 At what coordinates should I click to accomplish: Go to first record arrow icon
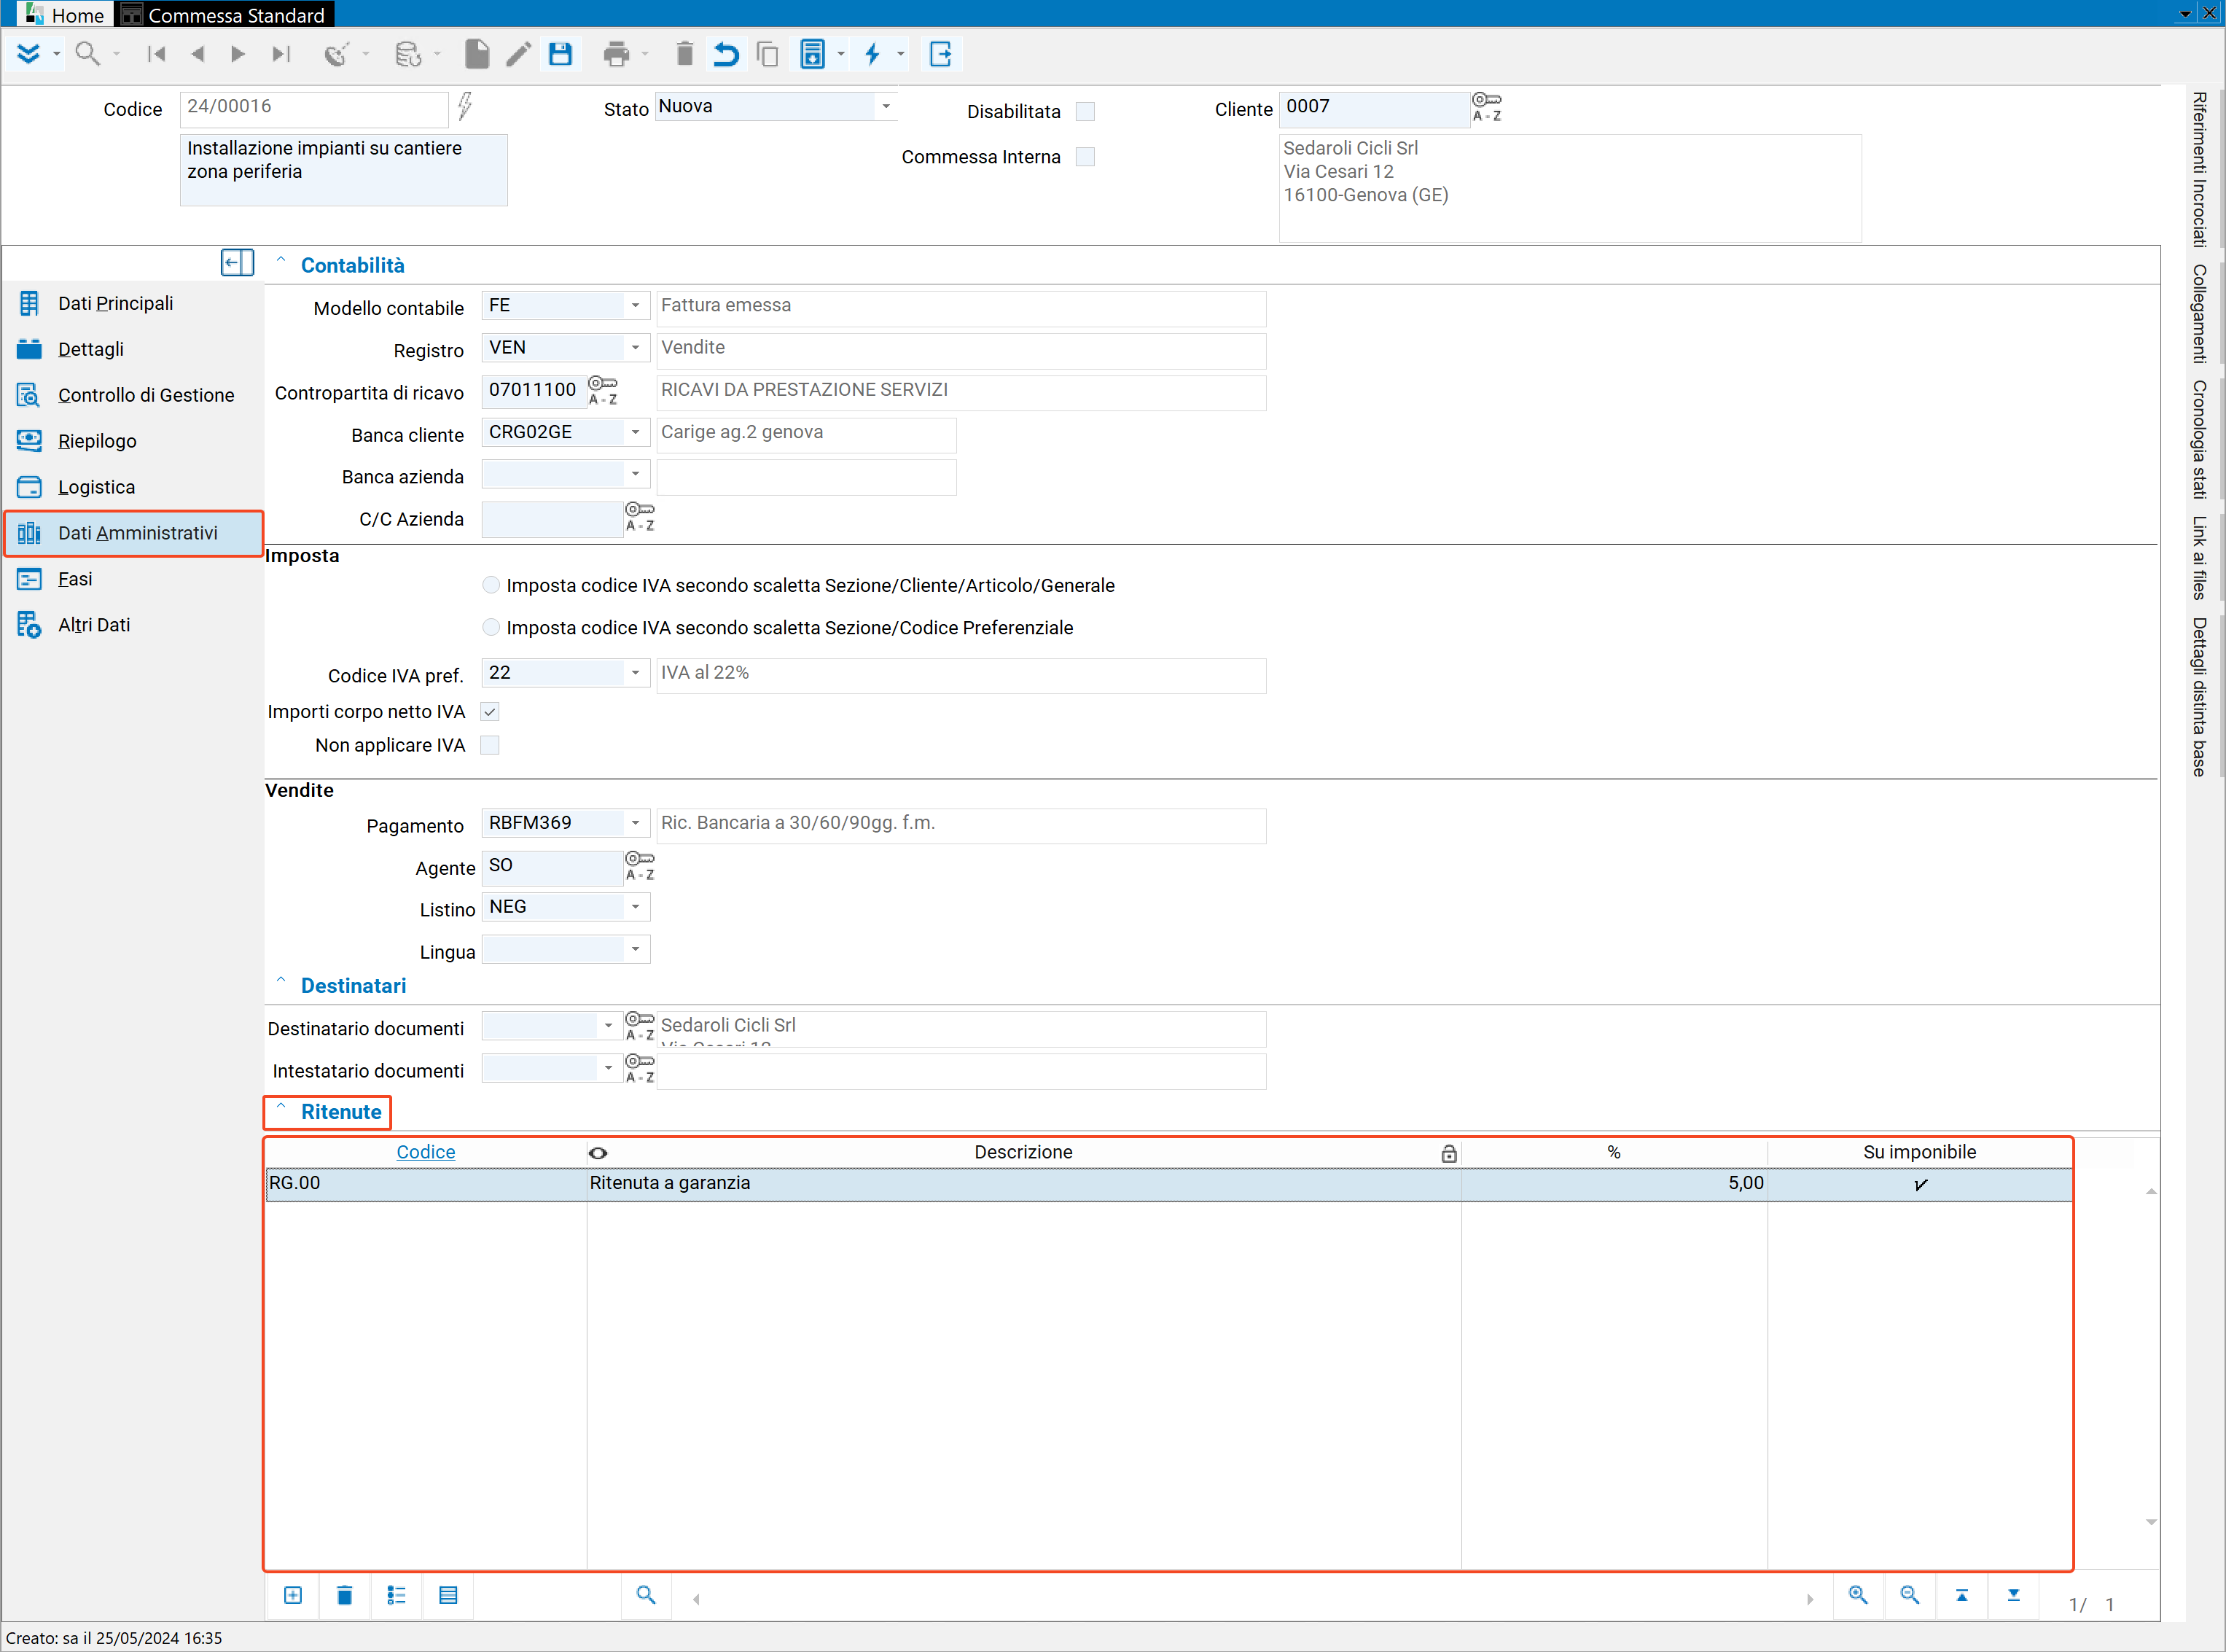pyautogui.click(x=156, y=54)
